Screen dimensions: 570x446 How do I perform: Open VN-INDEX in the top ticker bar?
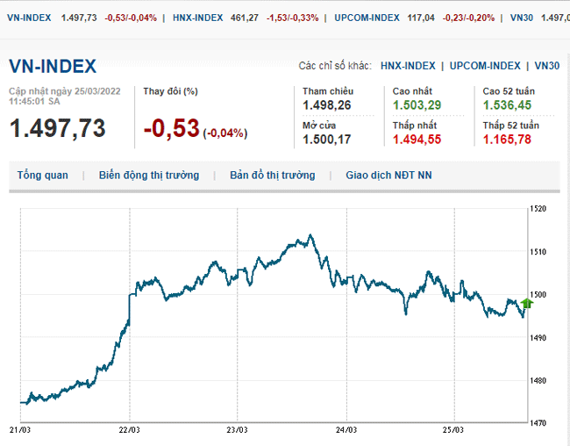coord(28,18)
